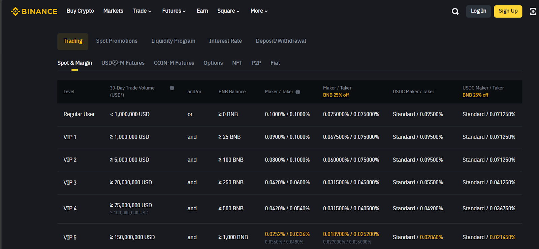Click the yellow Sign Up button
539x249 pixels.
tap(508, 11)
